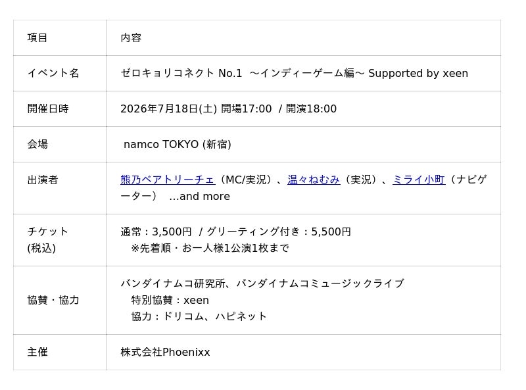Click the 2026年7月18日(土) date text

pyautogui.click(x=169, y=109)
